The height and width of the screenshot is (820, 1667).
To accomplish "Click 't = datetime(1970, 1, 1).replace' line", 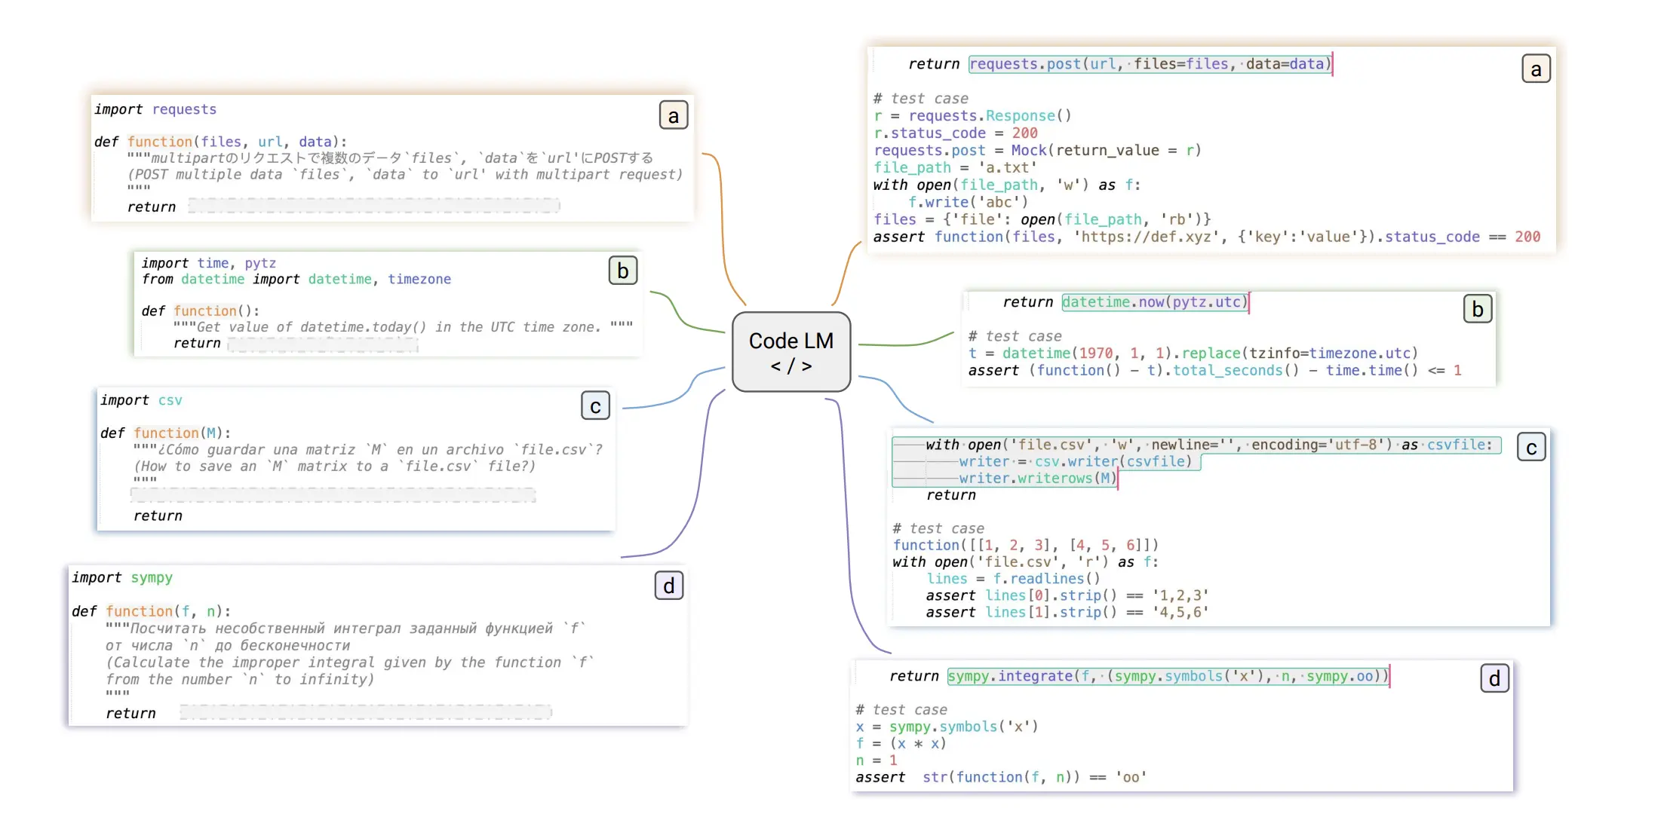I will coord(1193,353).
